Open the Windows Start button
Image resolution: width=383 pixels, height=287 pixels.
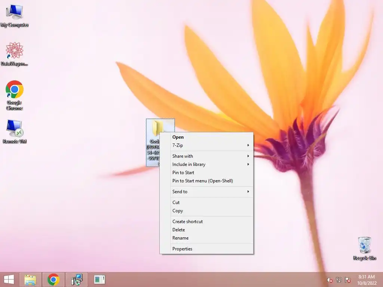pos(9,280)
